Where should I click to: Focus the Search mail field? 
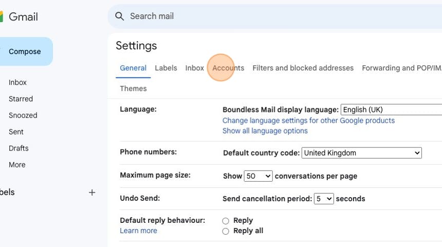[x=275, y=16]
